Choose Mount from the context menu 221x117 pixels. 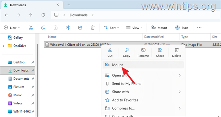coord(143,65)
